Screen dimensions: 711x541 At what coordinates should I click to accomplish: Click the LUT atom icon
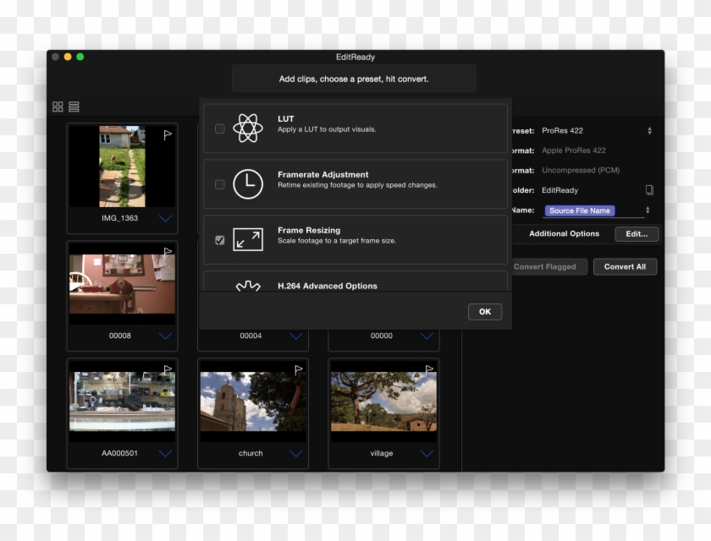249,127
